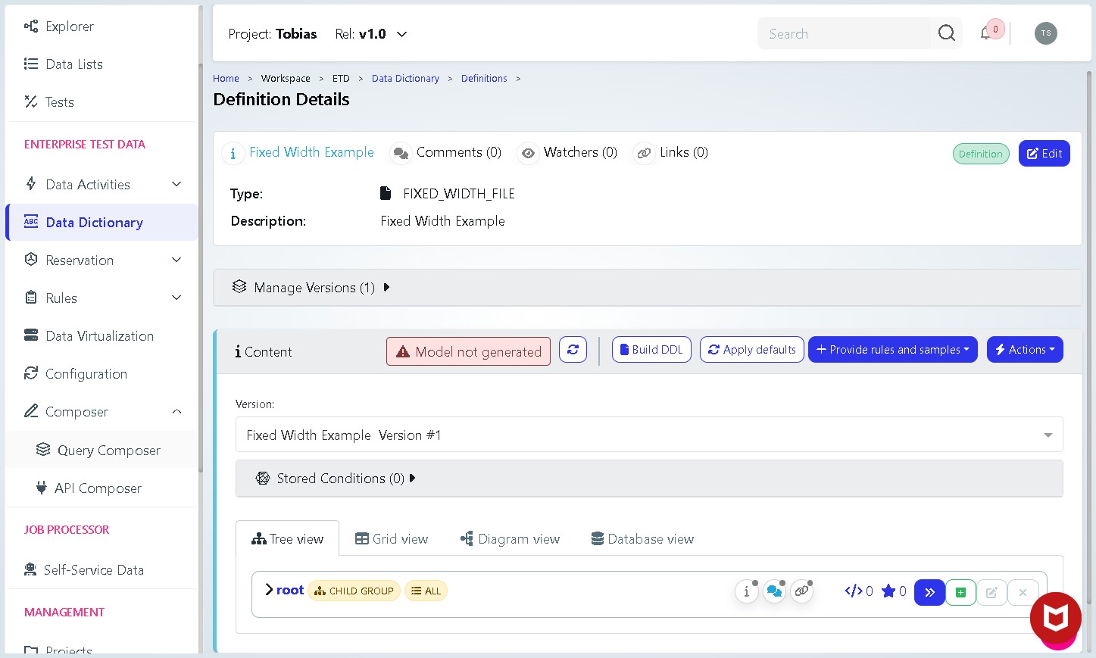Open Provide rules and samples dropdown

coord(892,350)
